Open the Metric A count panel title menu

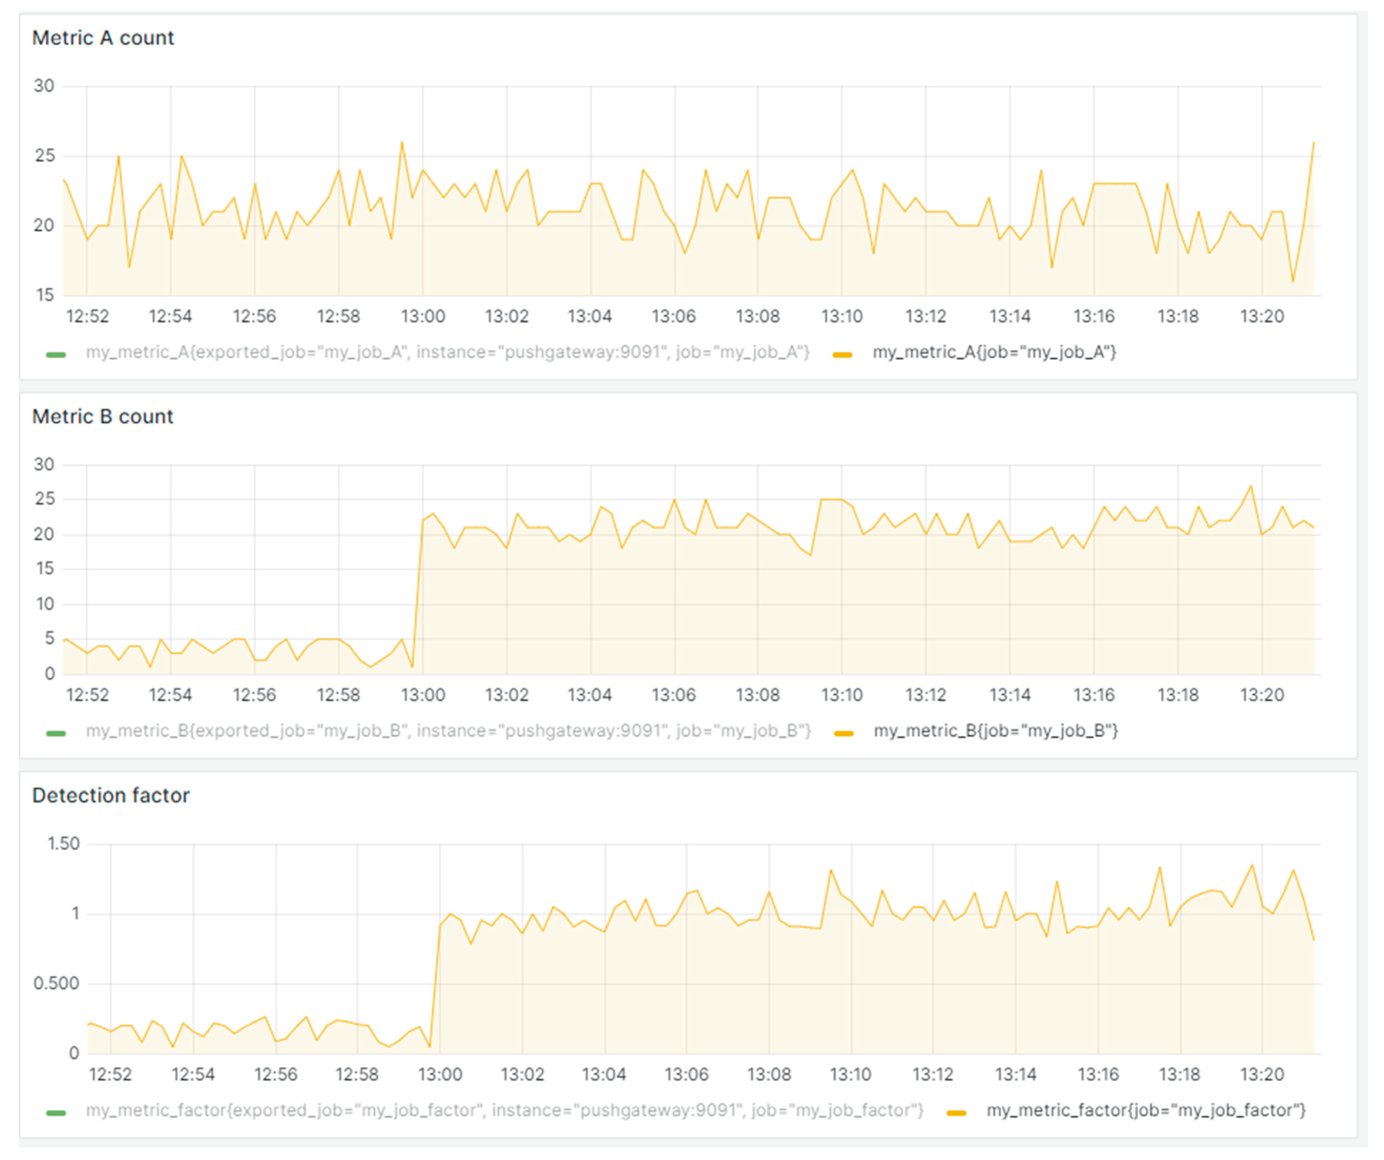click(x=103, y=38)
